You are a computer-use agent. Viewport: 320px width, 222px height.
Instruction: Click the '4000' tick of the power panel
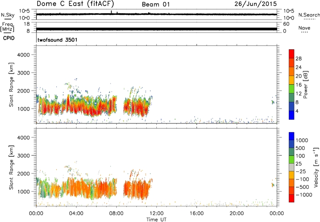(x=24, y=55)
